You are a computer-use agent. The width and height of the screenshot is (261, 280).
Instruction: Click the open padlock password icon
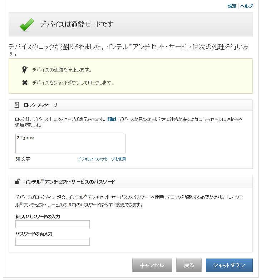point(17,181)
